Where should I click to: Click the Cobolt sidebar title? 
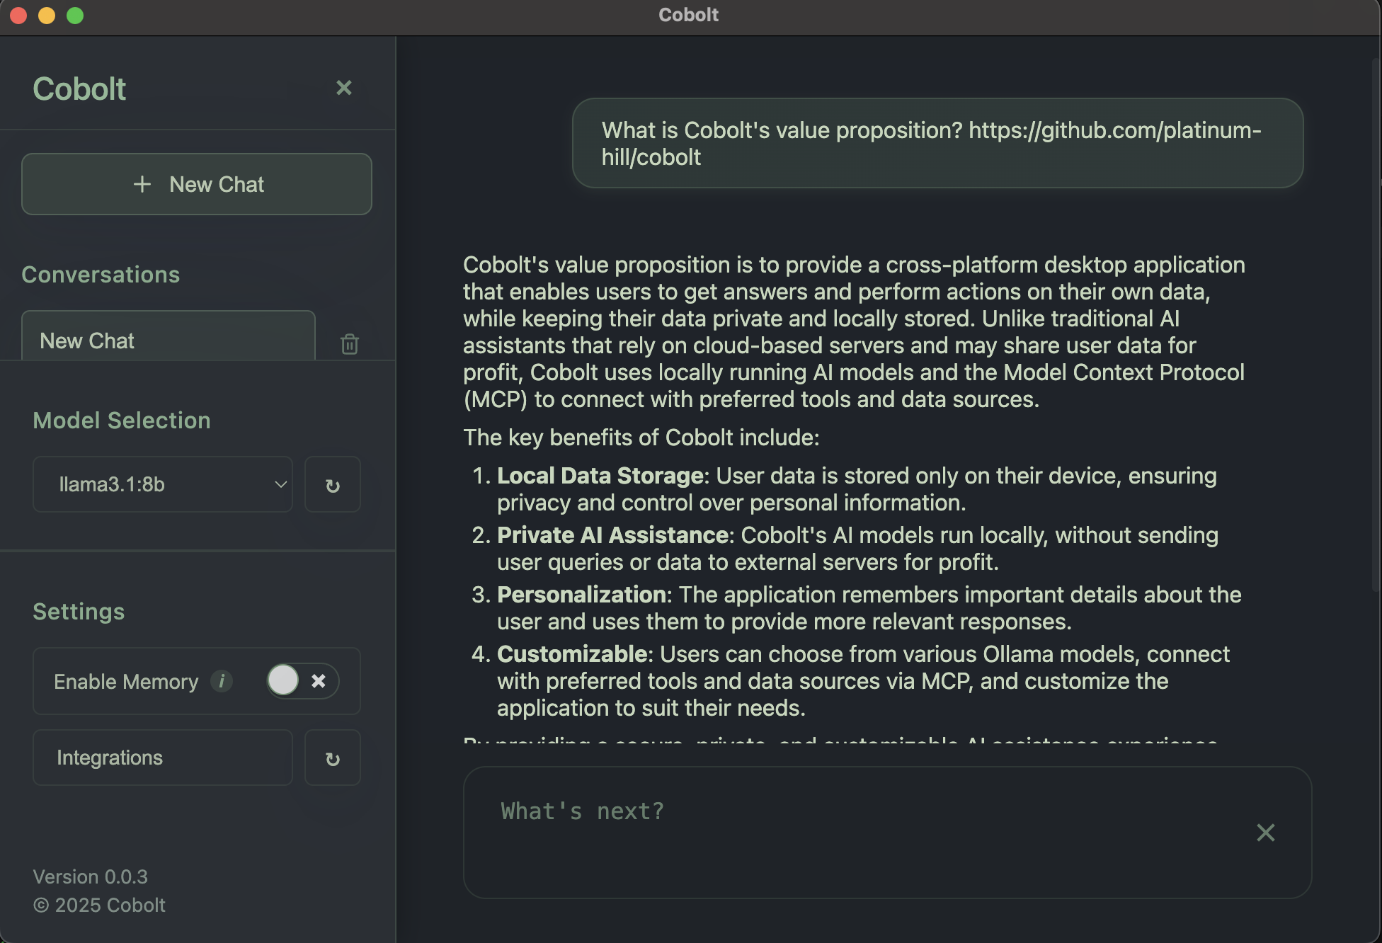(x=79, y=89)
